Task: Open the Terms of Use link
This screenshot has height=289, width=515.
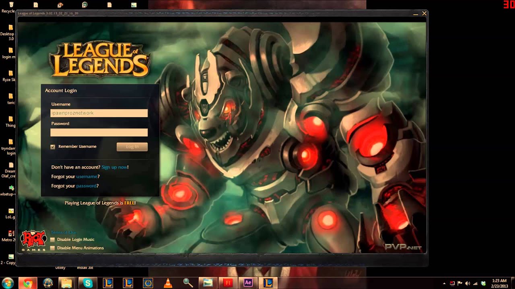Action: (x=63, y=232)
